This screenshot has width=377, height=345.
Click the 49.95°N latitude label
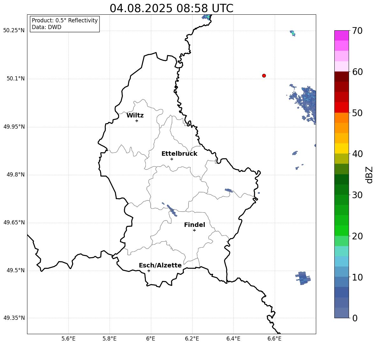[x=14, y=127]
